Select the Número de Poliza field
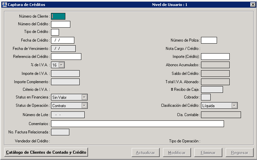The width and height of the screenshot is (257, 160). pyautogui.click(x=209, y=40)
